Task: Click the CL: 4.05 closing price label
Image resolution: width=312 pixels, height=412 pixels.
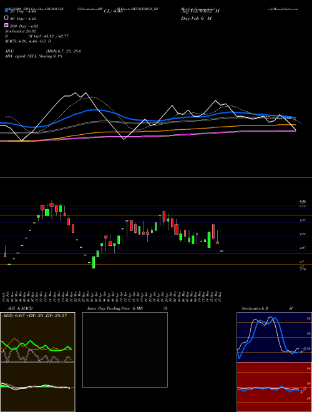Action: [114, 11]
